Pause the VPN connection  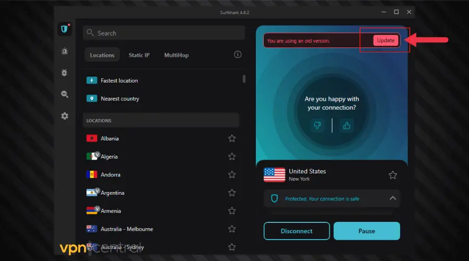[367, 231]
